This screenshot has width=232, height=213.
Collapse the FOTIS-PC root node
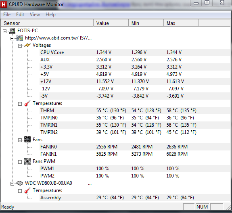click(4, 31)
